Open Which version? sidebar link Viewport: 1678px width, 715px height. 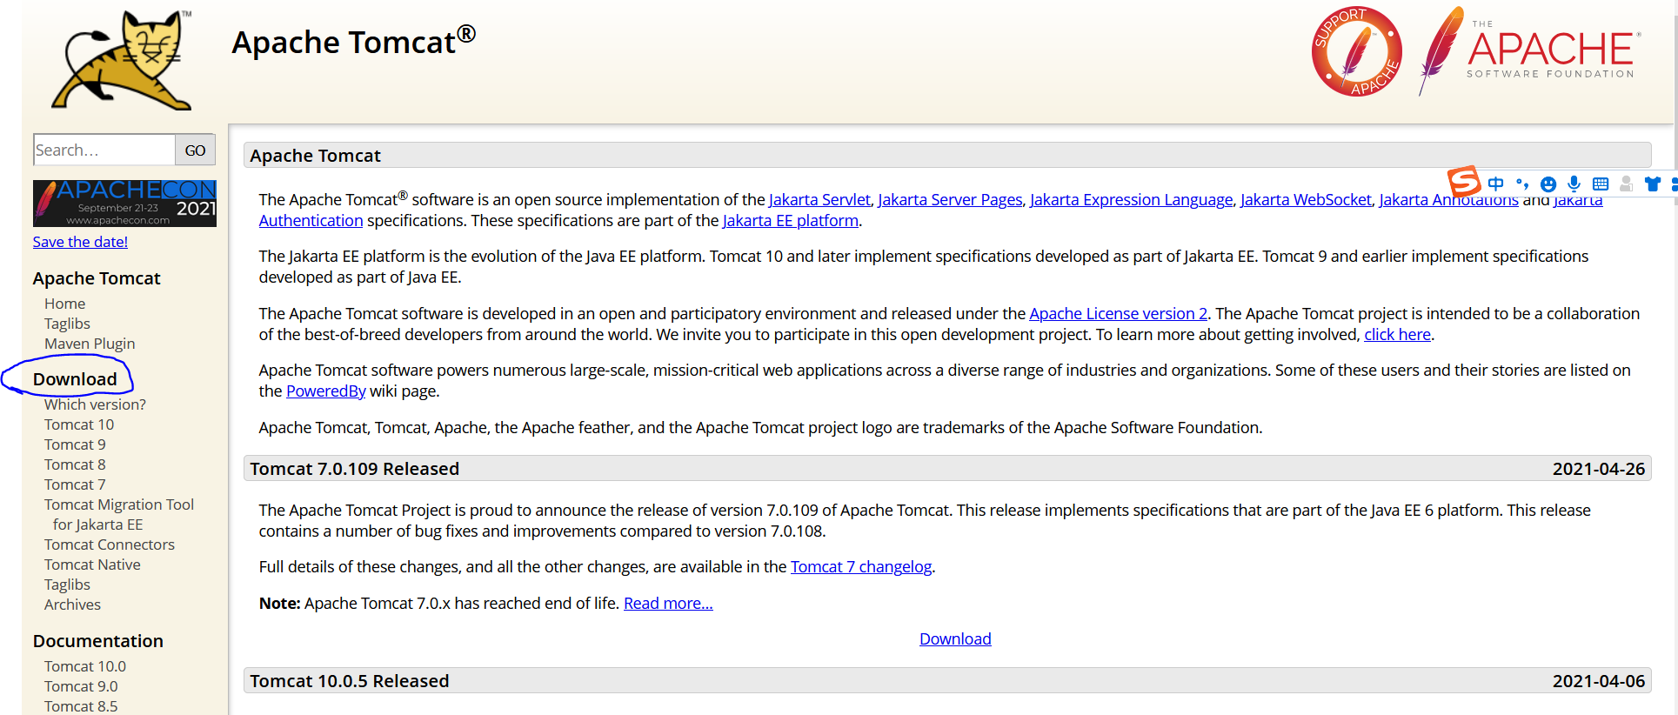(95, 404)
